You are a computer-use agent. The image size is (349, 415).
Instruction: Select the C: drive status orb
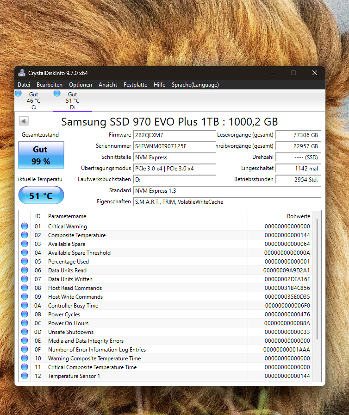[18, 93]
